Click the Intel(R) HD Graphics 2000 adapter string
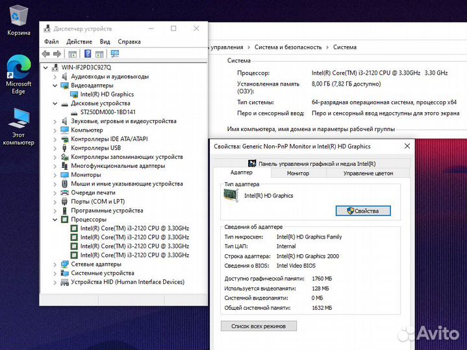Image resolution: width=467 pixels, height=350 pixels. 308,256
